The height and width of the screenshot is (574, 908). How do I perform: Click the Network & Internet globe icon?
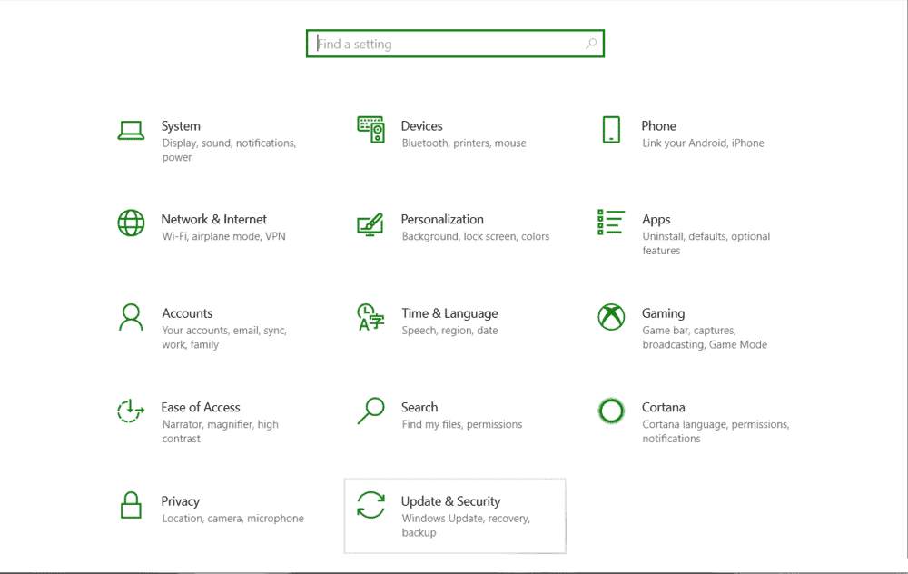coord(131,223)
